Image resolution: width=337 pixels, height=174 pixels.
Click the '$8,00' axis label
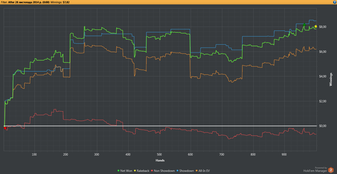coord(324,27)
